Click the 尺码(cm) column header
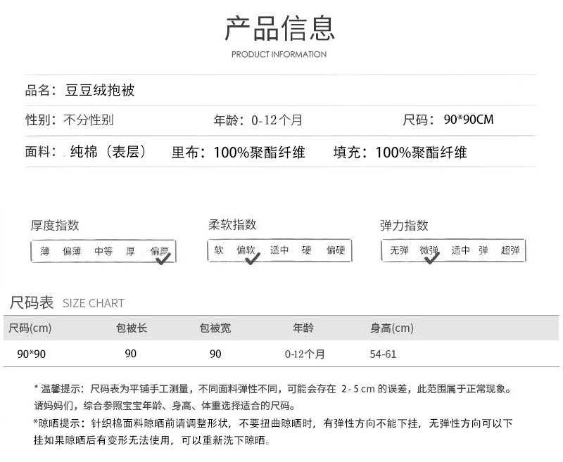 click(x=30, y=328)
